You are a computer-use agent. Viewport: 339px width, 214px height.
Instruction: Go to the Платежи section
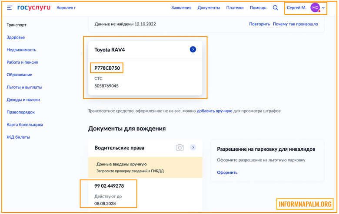[x=235, y=8]
